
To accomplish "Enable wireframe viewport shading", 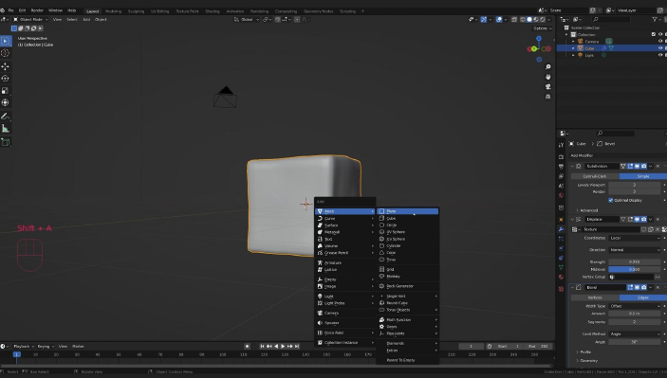I will coord(523,20).
